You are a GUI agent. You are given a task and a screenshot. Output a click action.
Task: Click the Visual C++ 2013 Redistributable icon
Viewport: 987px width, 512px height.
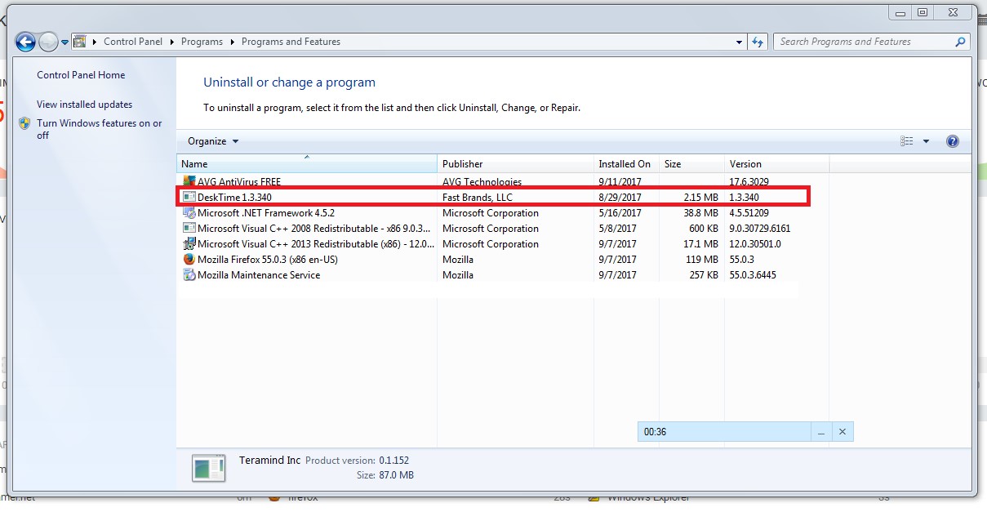tap(189, 244)
